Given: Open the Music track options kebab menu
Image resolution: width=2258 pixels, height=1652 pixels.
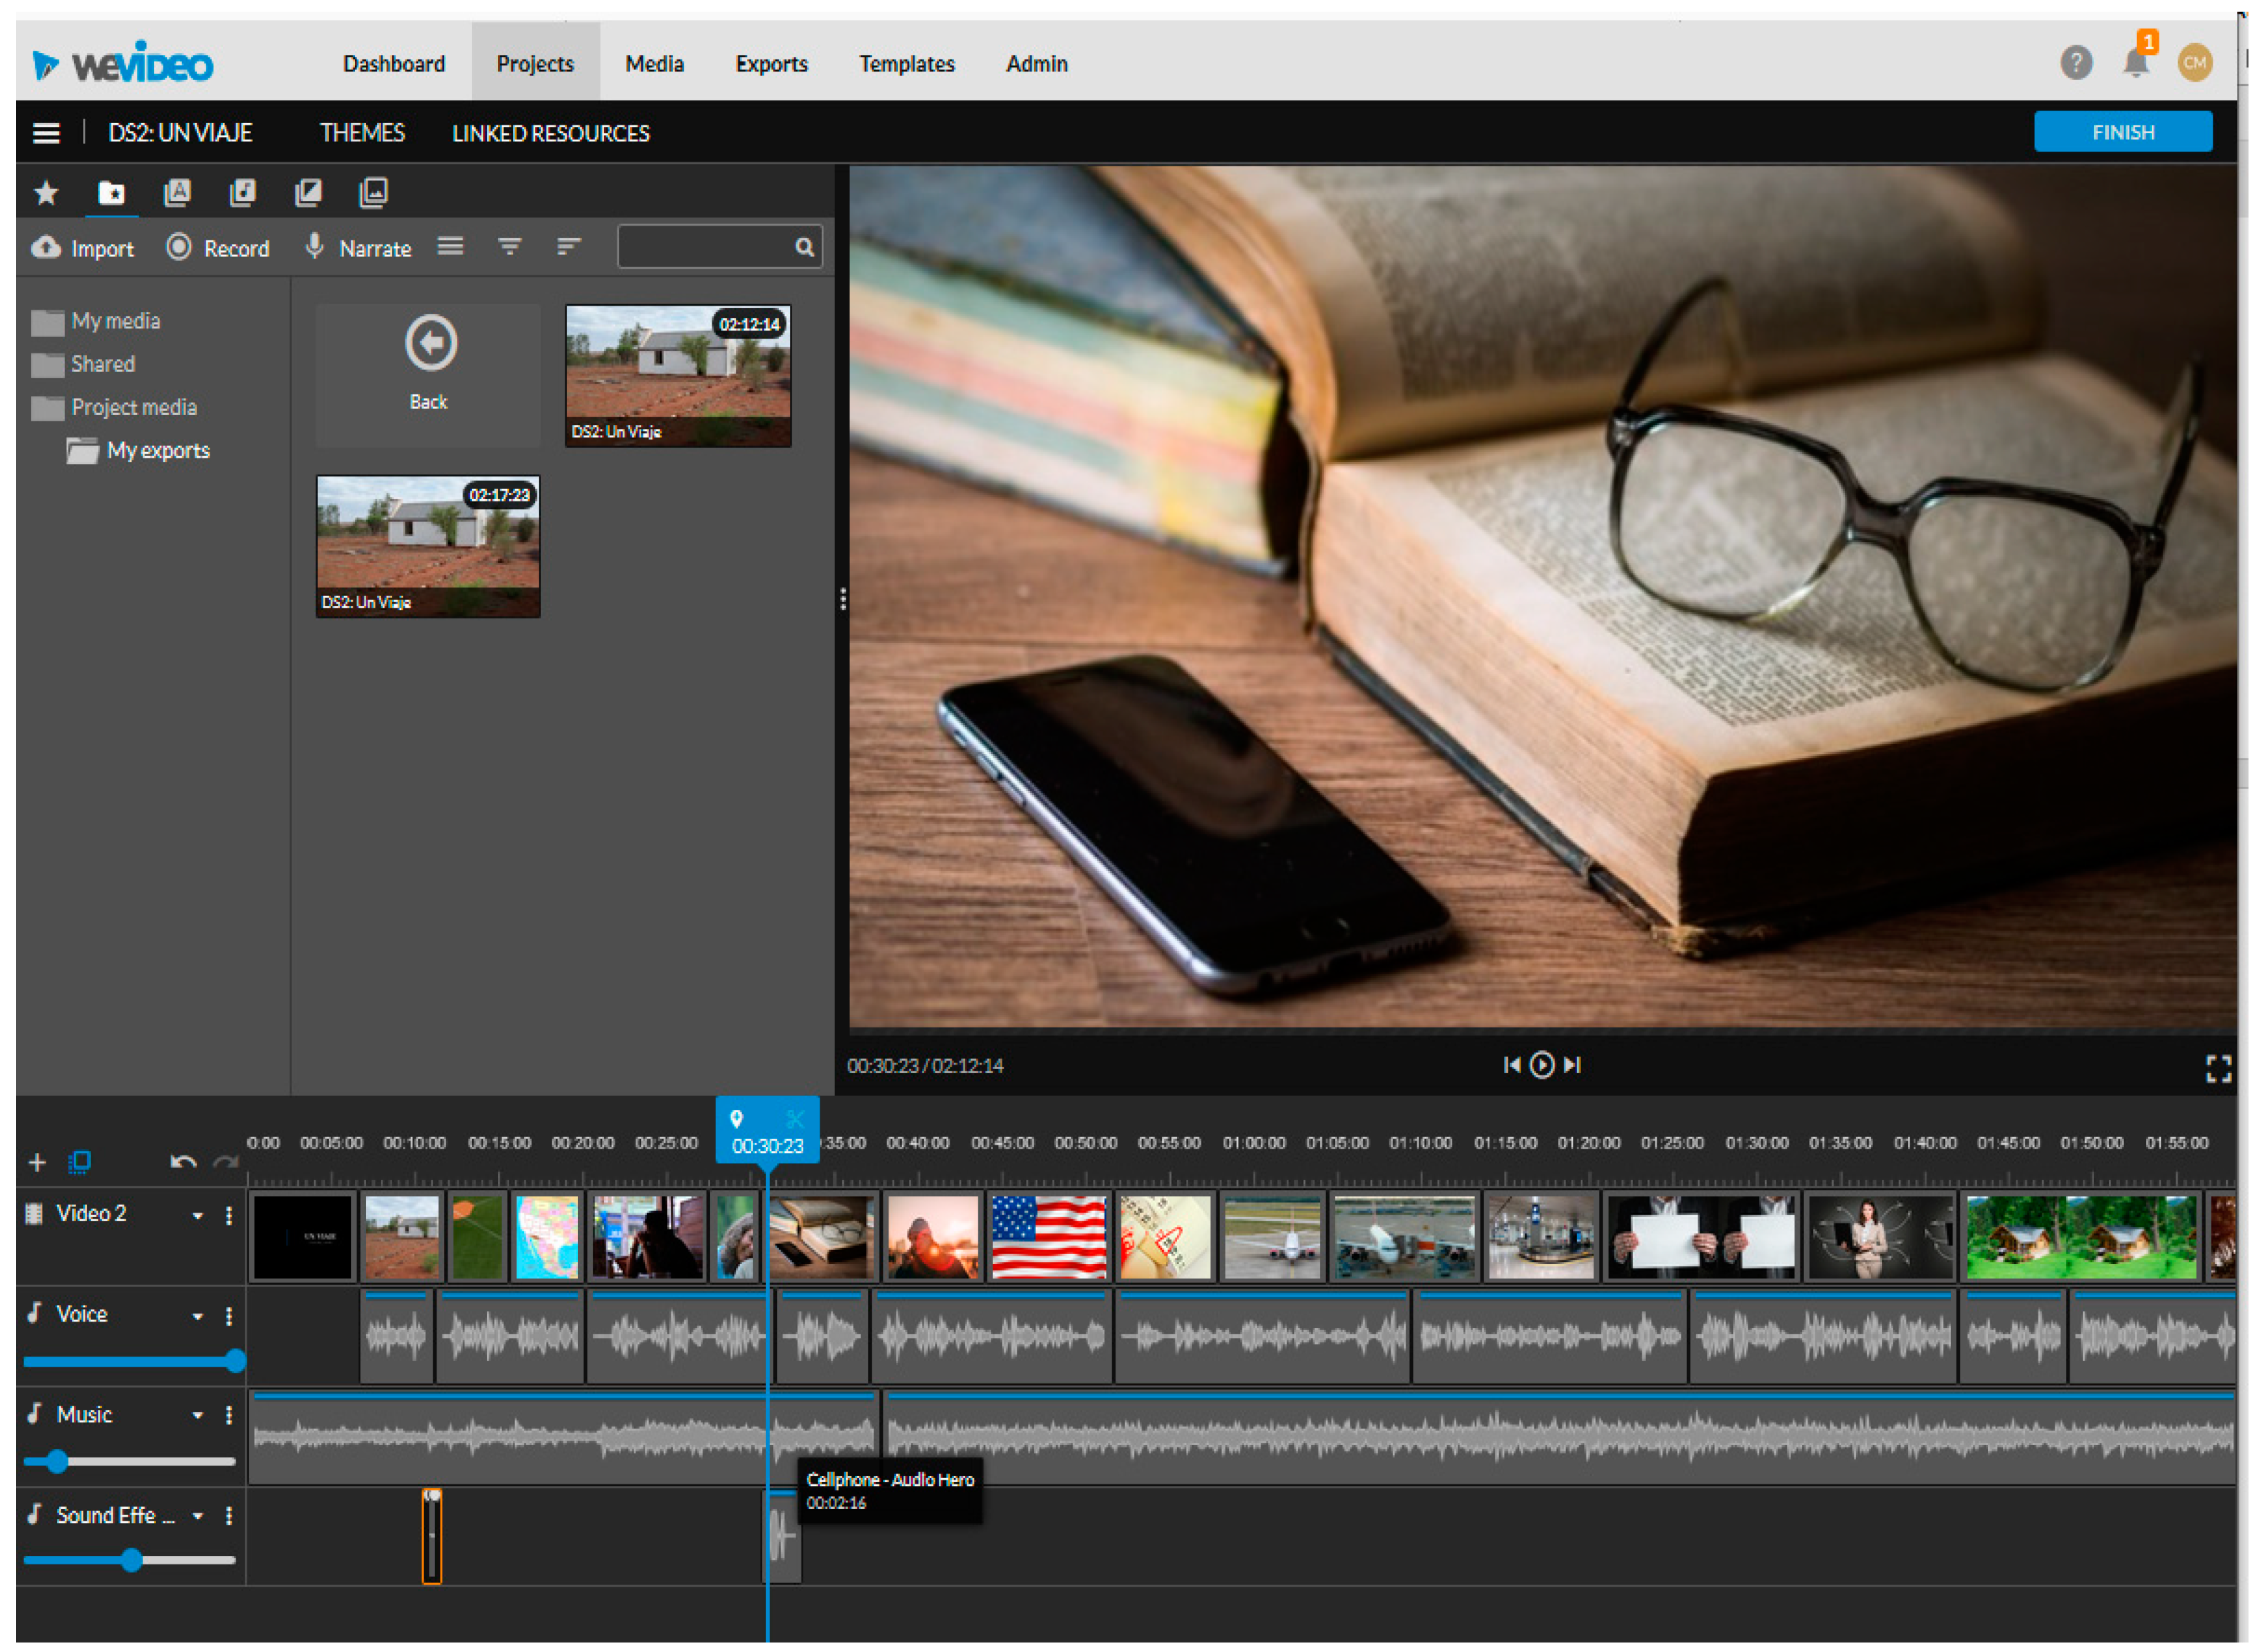Looking at the screenshot, I should point(229,1416).
